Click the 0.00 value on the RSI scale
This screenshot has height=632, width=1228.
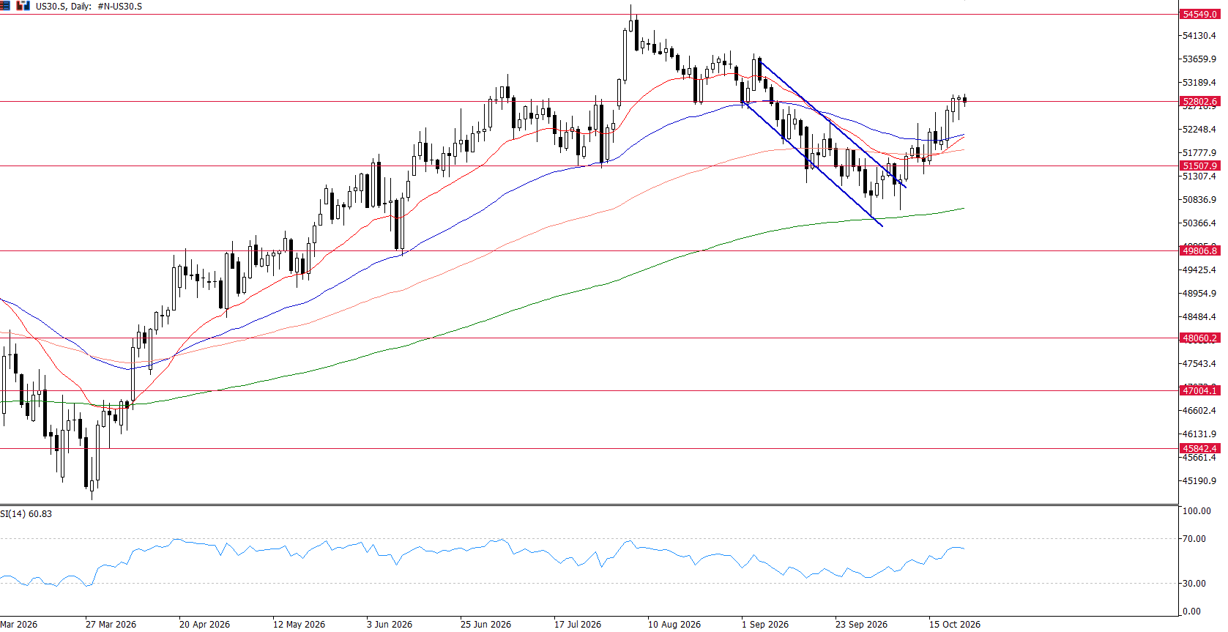click(x=1192, y=611)
